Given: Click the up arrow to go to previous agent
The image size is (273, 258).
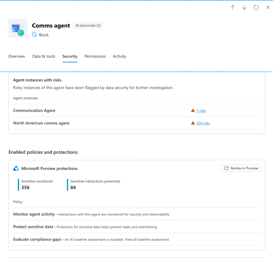Looking at the screenshot, I should point(232,7).
